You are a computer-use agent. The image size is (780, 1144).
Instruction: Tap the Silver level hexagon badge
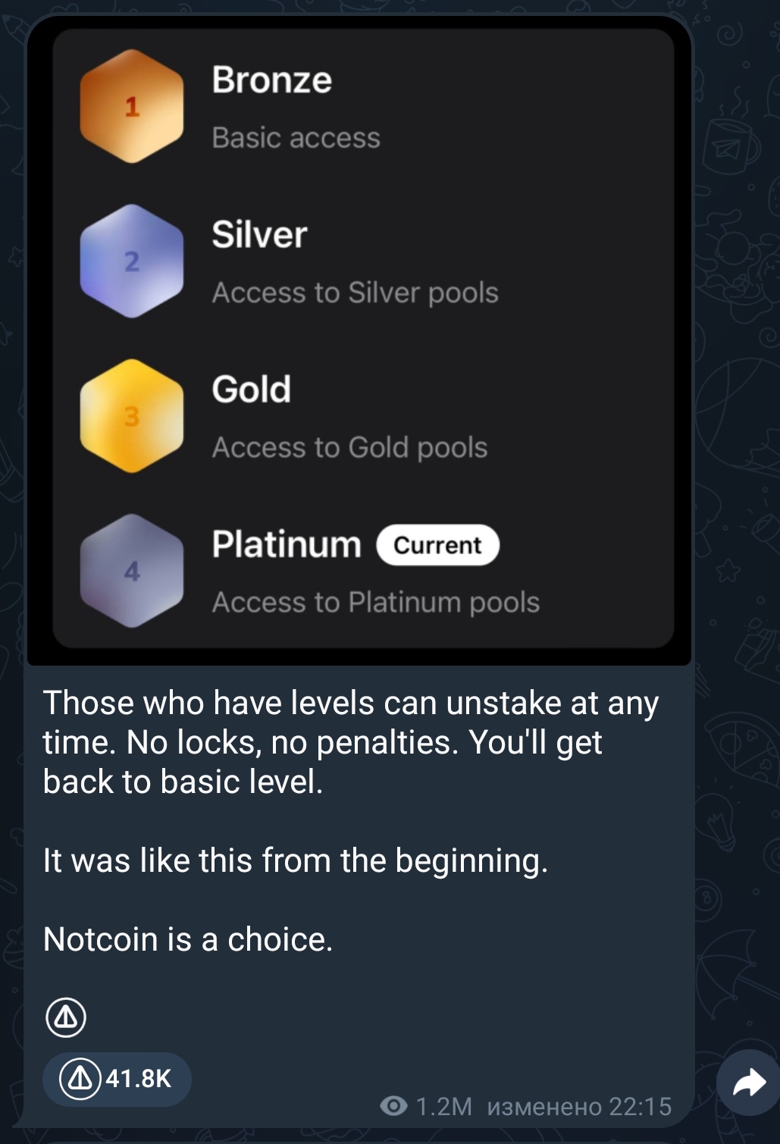[132, 261]
